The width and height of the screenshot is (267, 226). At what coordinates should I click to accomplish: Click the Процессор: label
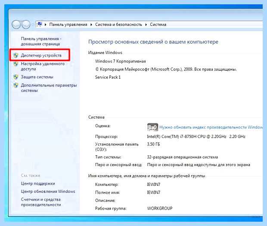pos(106,136)
